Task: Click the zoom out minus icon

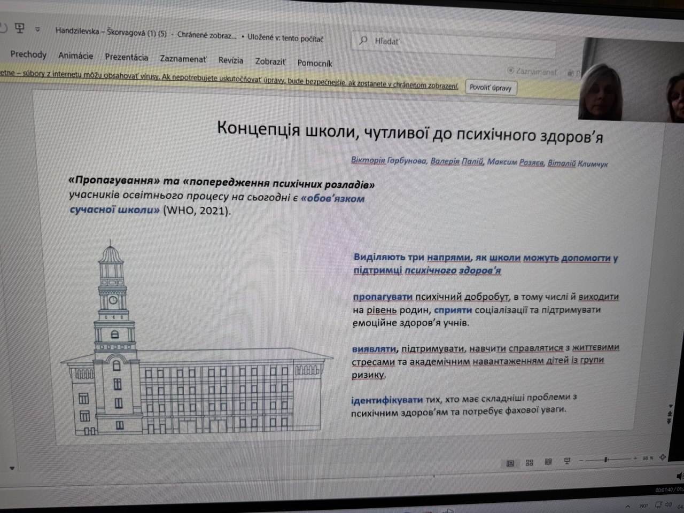Action: [581, 460]
